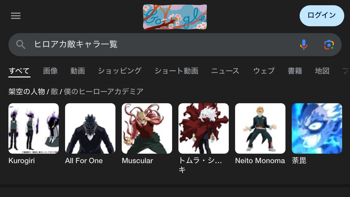Image resolution: width=350 pixels, height=197 pixels.
Task: Switch to the 動画 tab
Action: tap(78, 71)
